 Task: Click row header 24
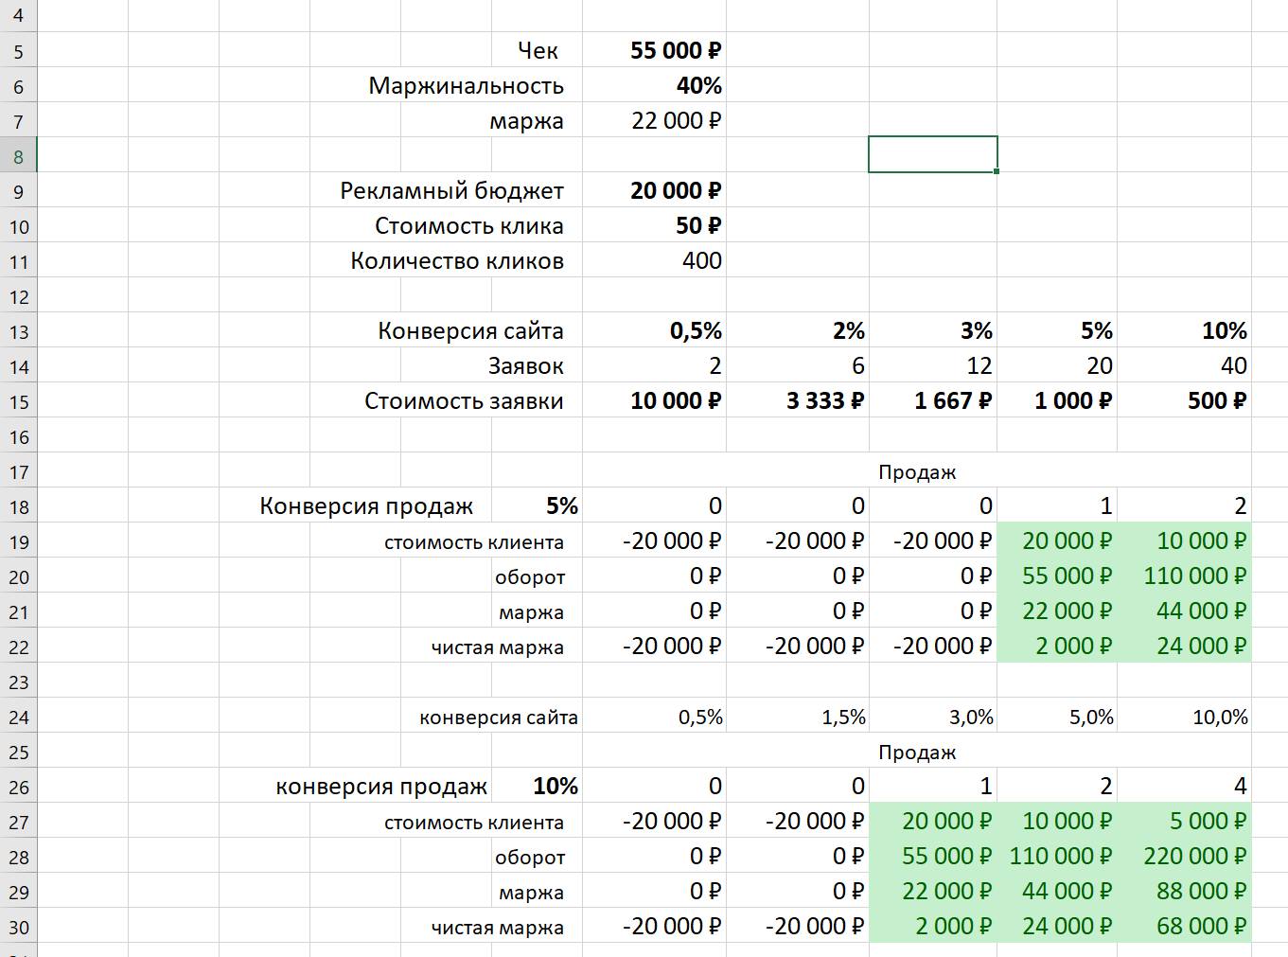click(x=18, y=718)
